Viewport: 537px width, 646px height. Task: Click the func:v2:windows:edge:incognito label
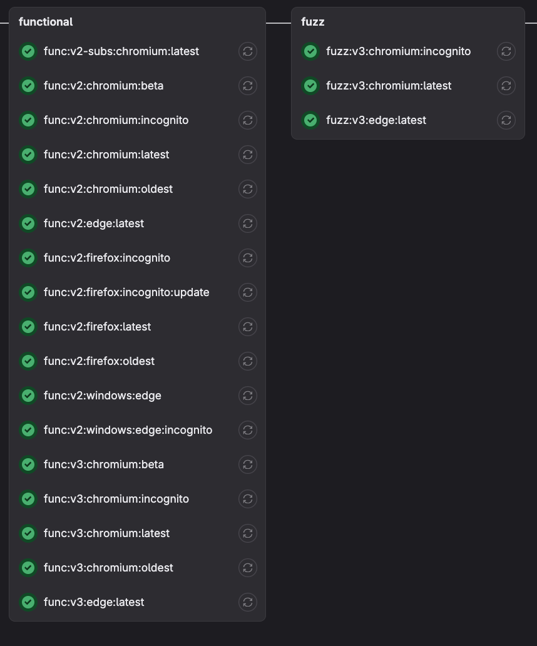[127, 430]
